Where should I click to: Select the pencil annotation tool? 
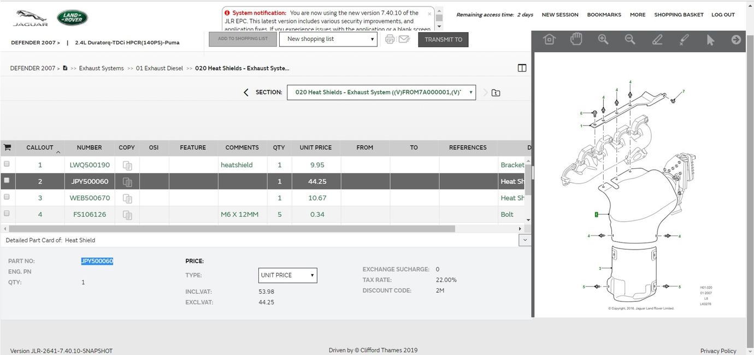[x=657, y=39]
